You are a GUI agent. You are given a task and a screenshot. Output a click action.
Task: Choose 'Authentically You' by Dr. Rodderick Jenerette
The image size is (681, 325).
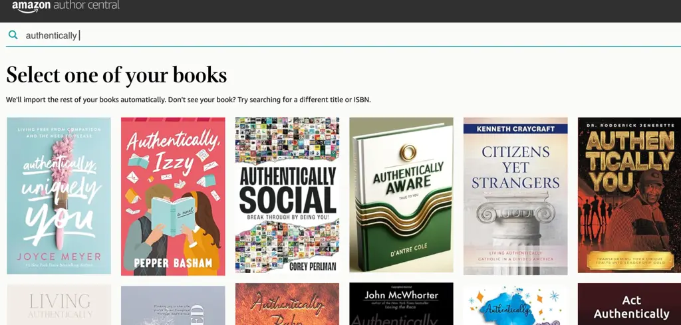tap(629, 195)
